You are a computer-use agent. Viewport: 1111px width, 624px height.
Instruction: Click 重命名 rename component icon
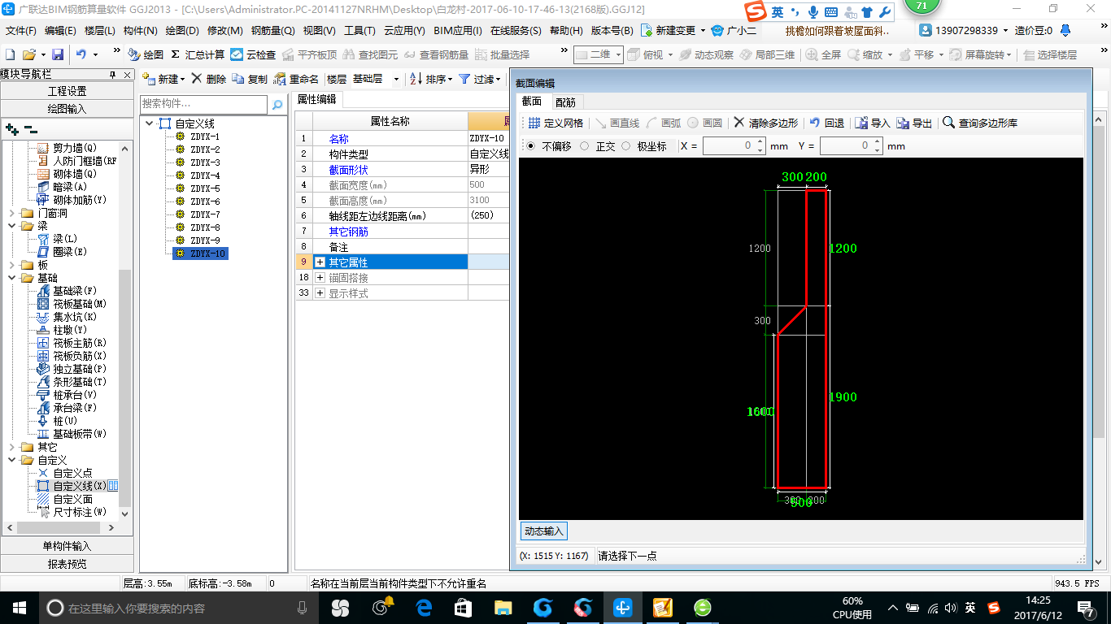coord(296,79)
